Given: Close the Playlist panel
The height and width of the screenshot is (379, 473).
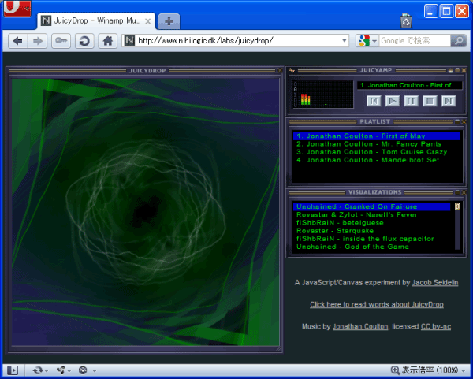Looking at the screenshot, I should coord(464,122).
